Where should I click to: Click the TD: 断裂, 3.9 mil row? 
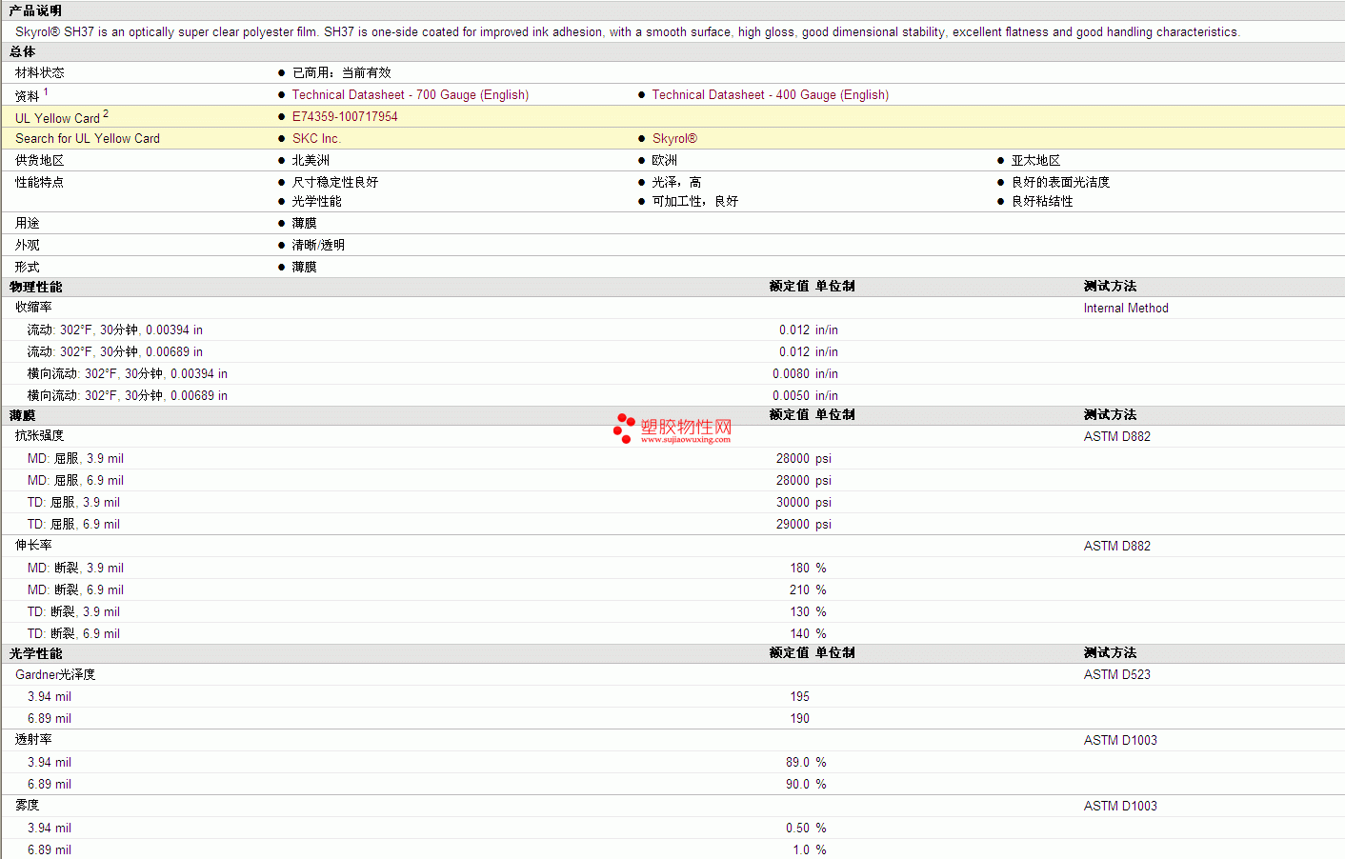point(672,611)
